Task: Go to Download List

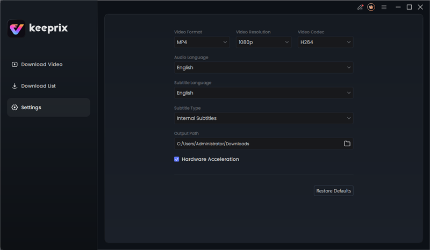Action: click(48, 86)
